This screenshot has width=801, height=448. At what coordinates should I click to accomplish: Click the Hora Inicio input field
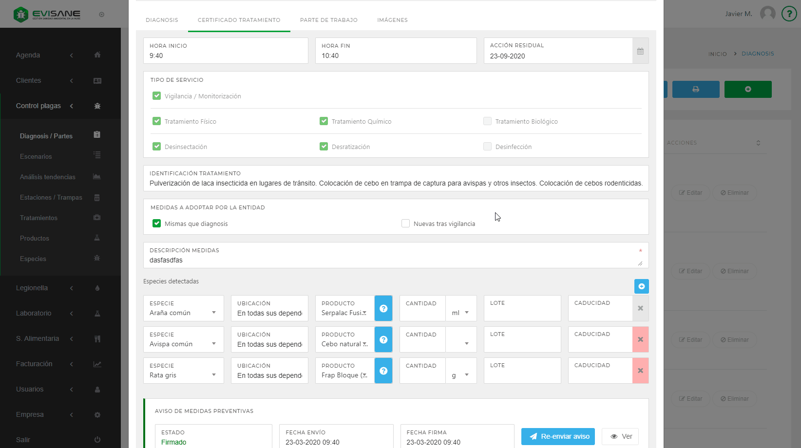point(226,56)
